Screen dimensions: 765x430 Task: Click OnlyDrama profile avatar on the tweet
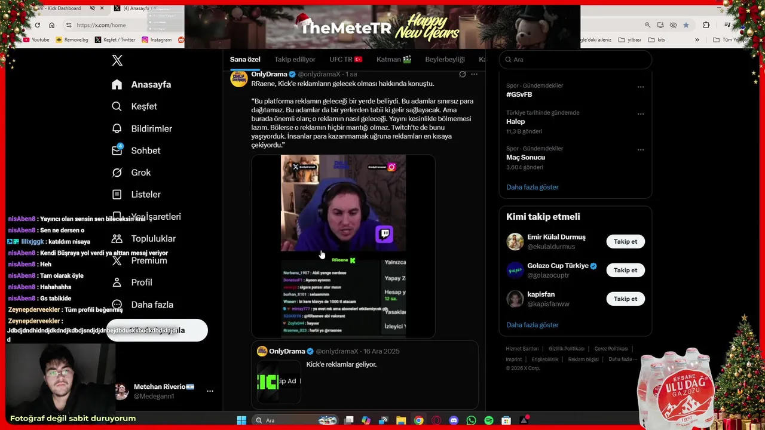click(x=239, y=78)
